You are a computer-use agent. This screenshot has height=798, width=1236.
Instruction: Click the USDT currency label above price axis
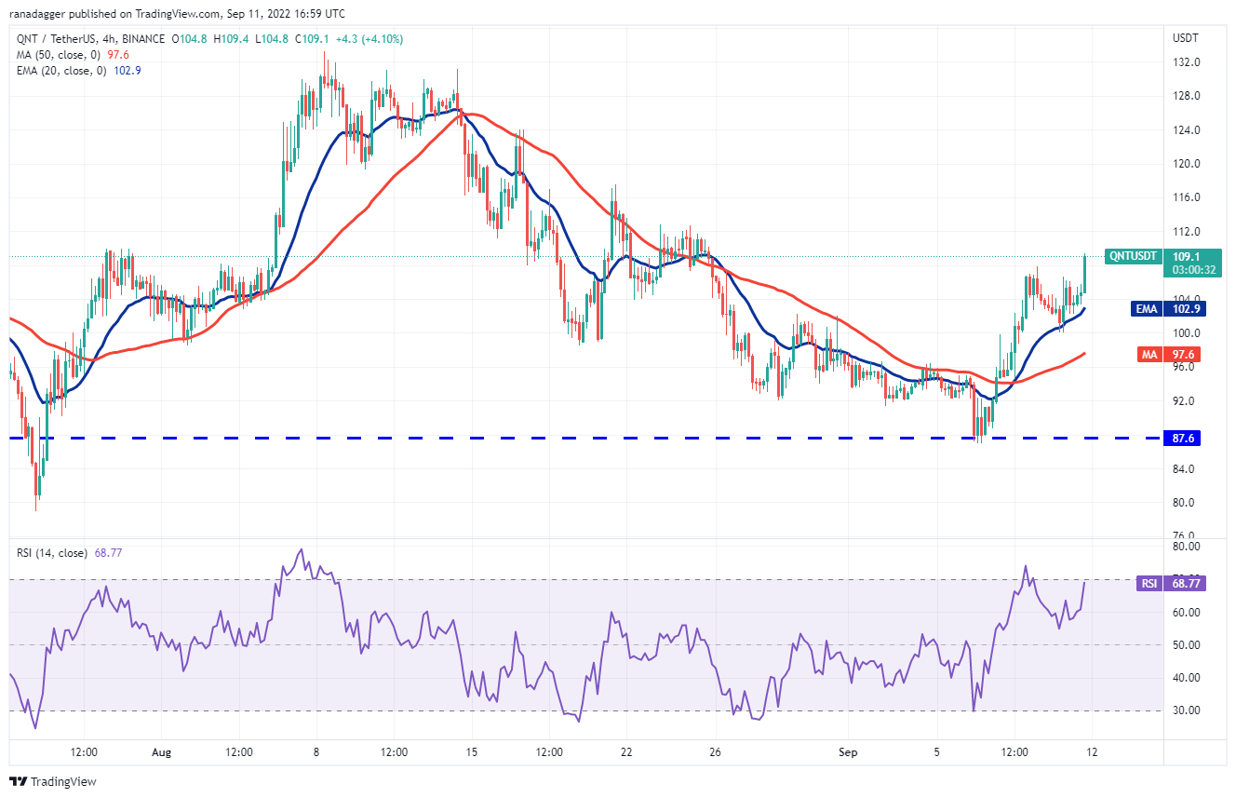point(1185,38)
